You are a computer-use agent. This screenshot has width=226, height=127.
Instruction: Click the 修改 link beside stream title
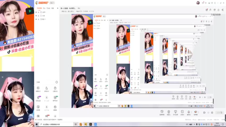coord(79,8)
